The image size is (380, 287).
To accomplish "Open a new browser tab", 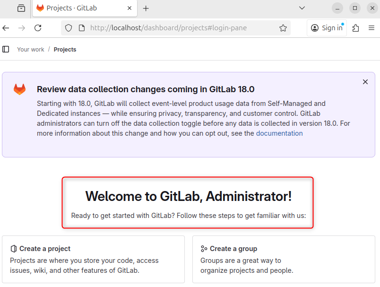I will click(x=147, y=8).
